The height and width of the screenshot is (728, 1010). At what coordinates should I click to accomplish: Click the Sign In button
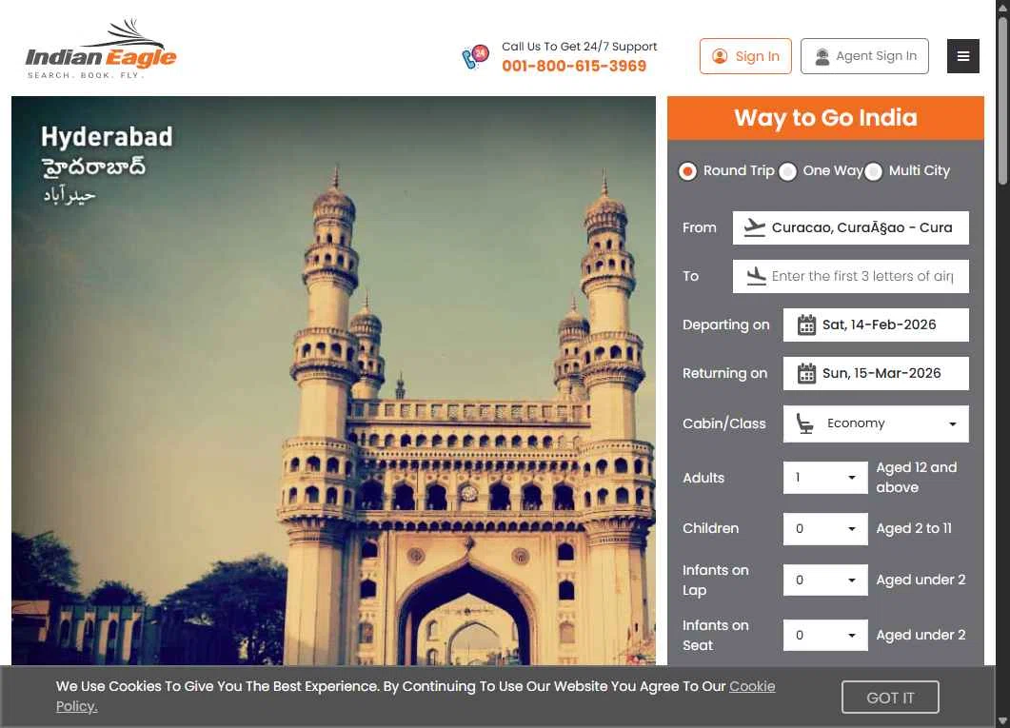coord(745,56)
